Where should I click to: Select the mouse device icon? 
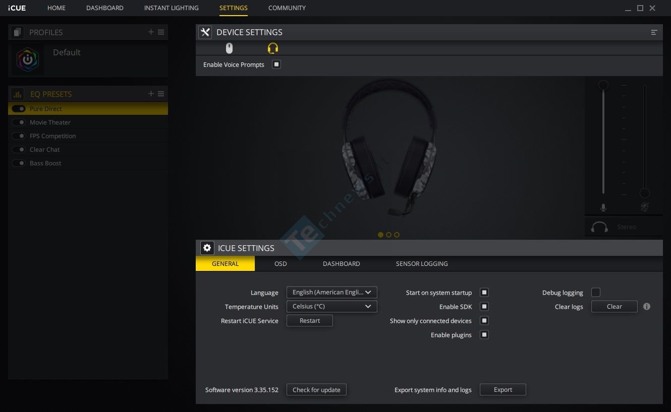click(x=230, y=48)
